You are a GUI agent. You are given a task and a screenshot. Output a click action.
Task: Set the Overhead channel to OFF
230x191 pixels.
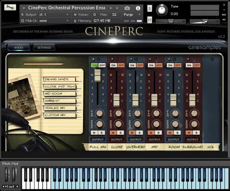click(x=140, y=65)
